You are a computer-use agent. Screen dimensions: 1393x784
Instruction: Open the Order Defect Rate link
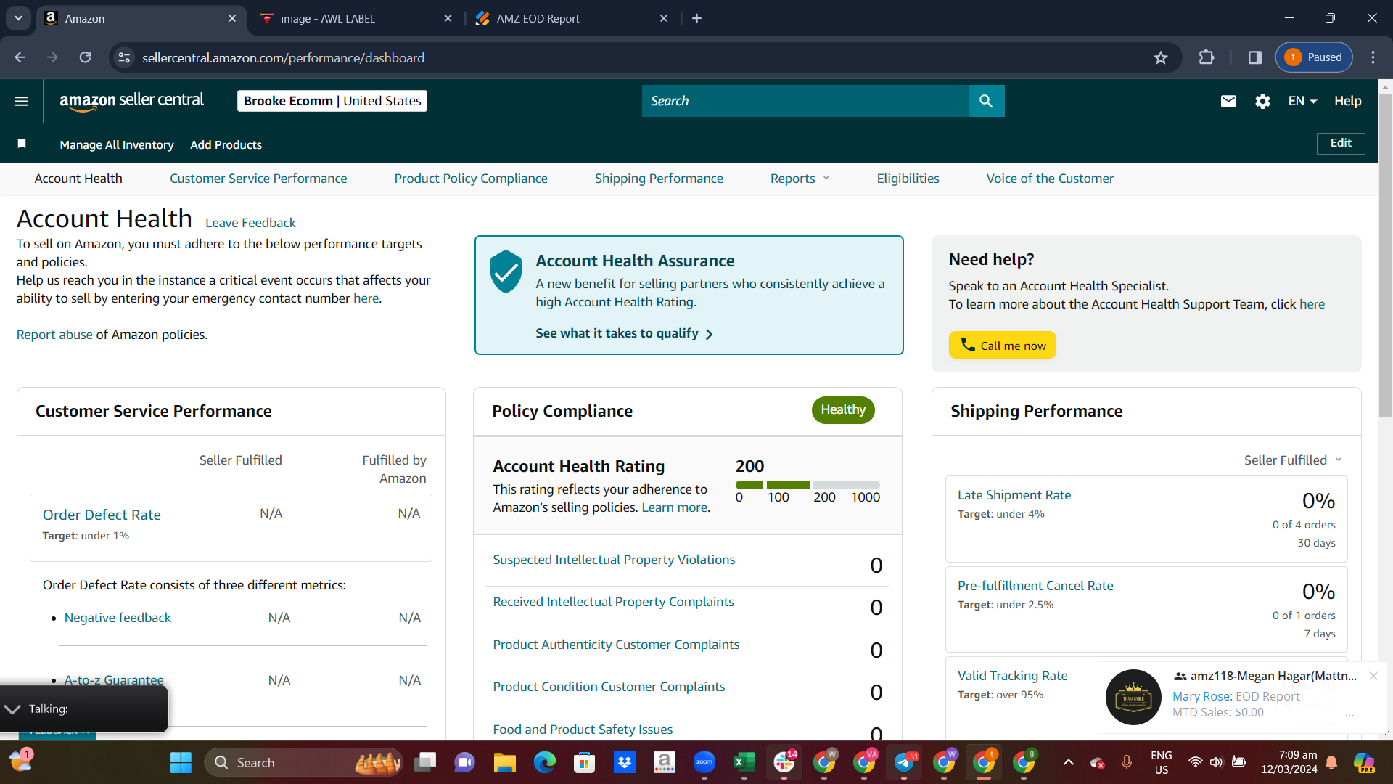tap(102, 515)
